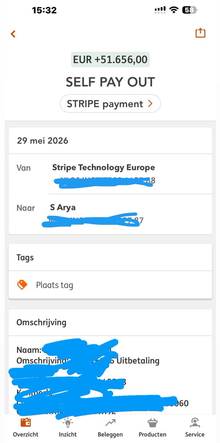The image size is (220, 443).
Task: Tap the sender name Stripe Technology Europe
Action: [104, 168]
